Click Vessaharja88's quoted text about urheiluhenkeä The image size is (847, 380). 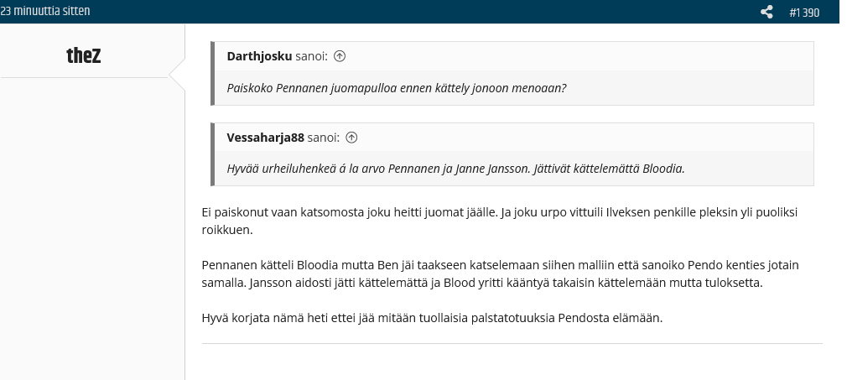point(455,169)
